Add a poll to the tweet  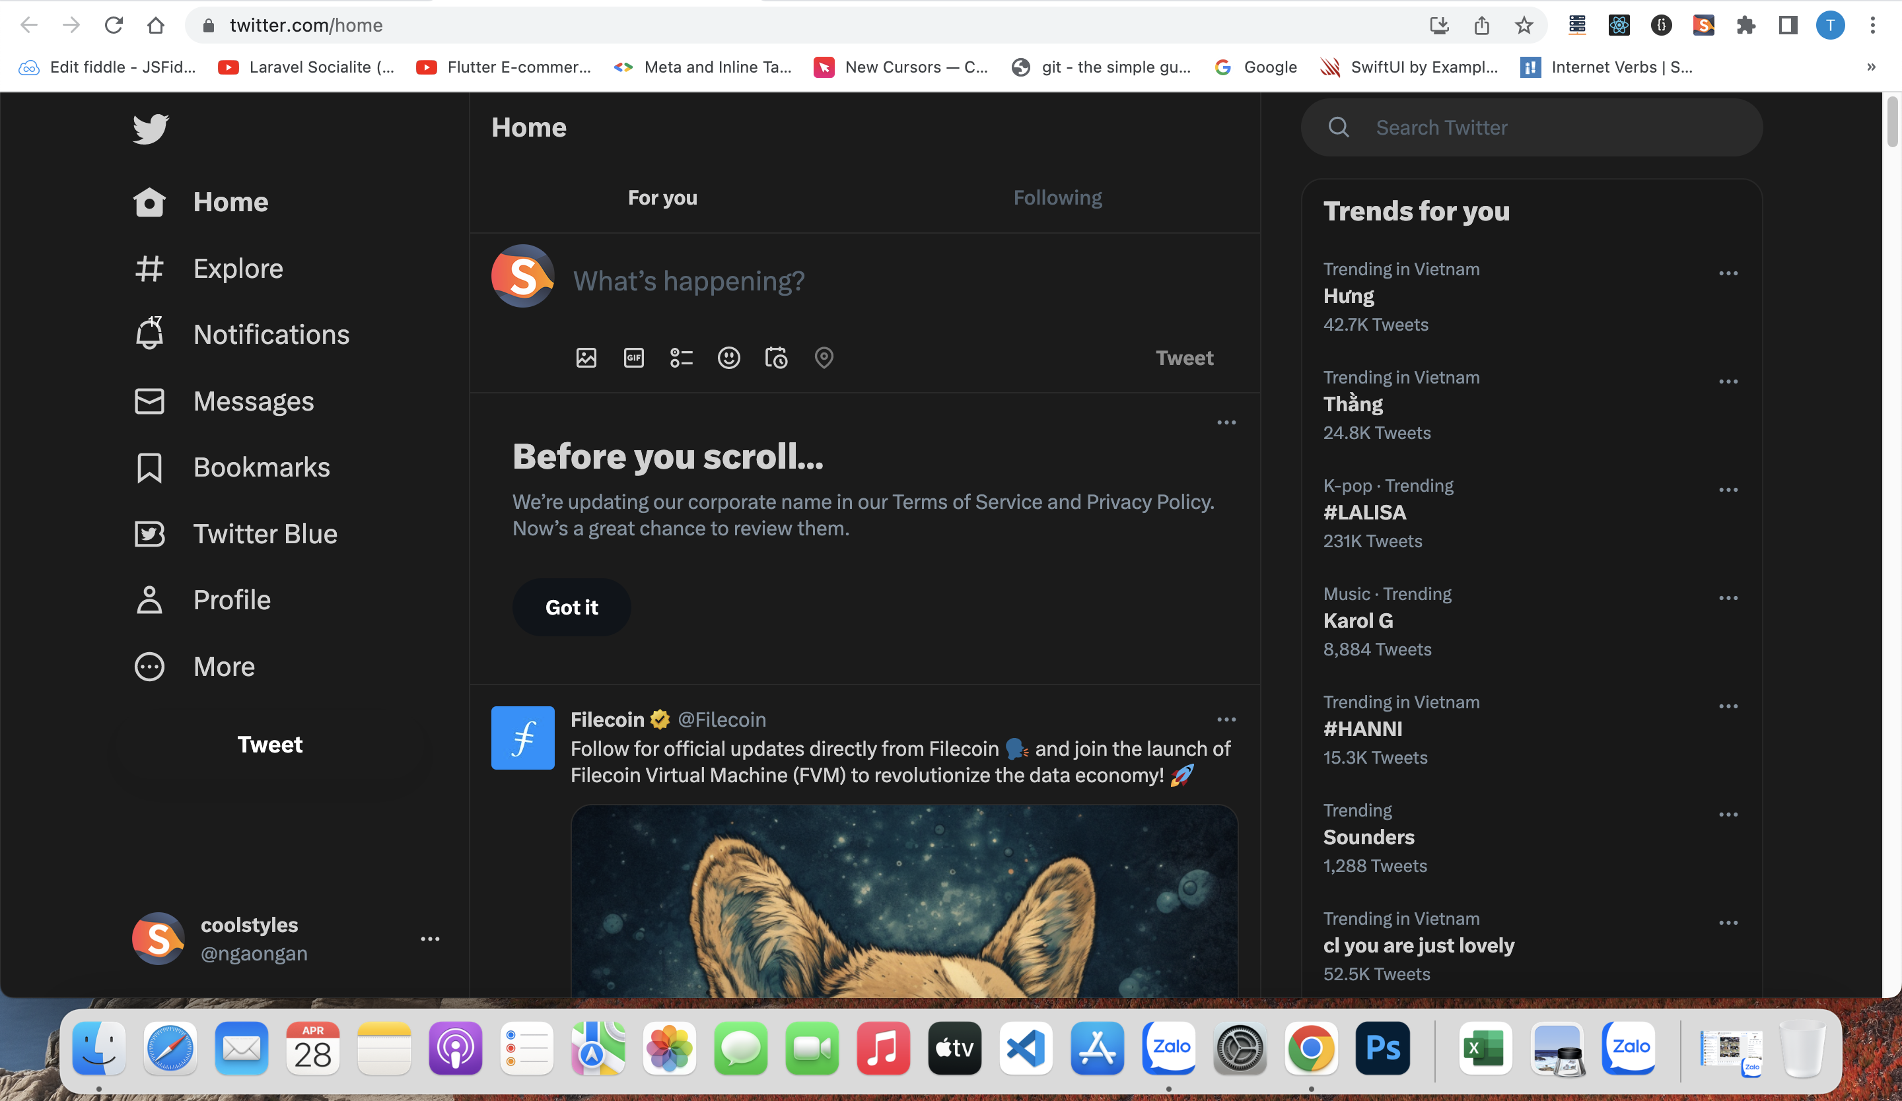coord(681,358)
